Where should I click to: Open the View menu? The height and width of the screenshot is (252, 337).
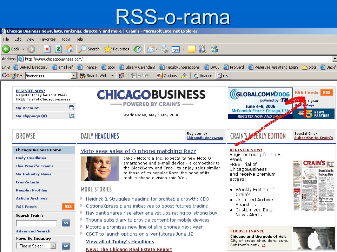point(30,39)
